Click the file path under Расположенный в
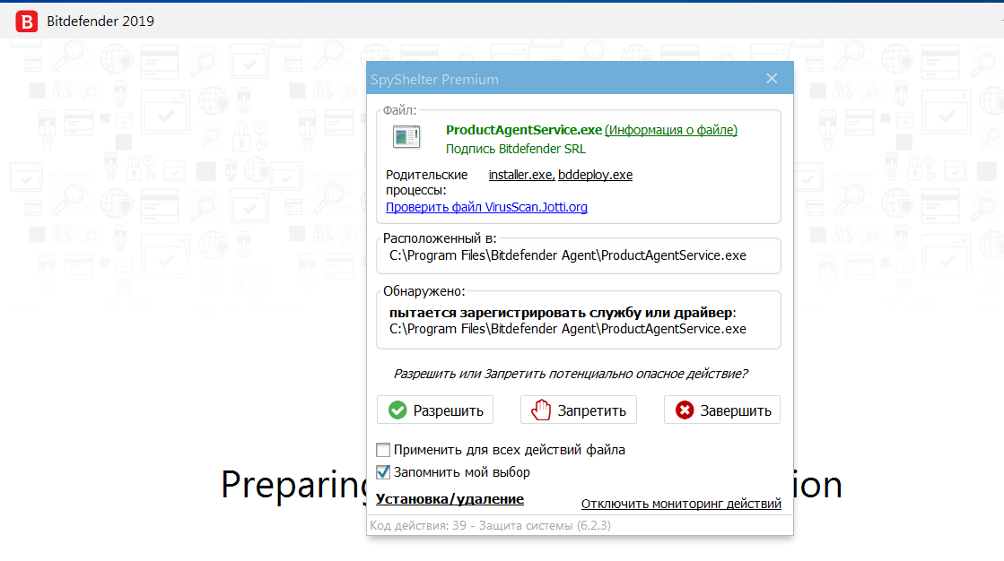1004x561 pixels. click(568, 255)
